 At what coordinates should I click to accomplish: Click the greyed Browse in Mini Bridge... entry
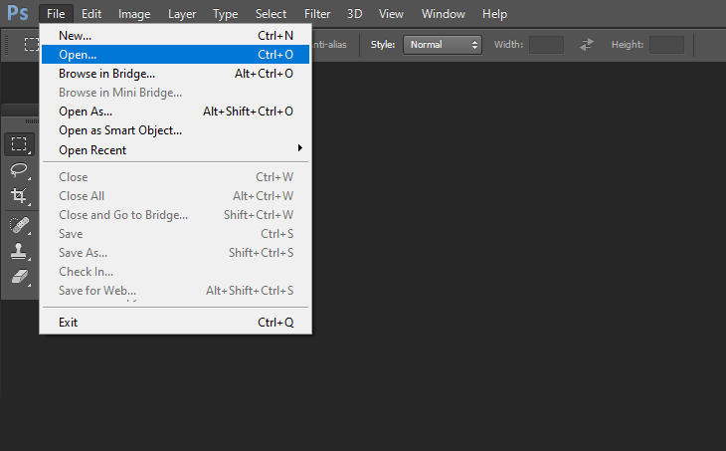pos(175,93)
